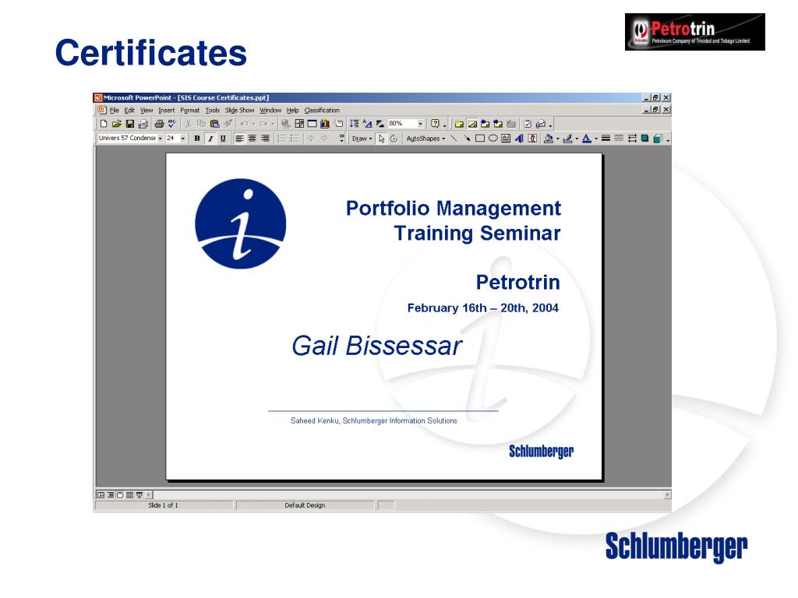The width and height of the screenshot is (798, 598).
Task: Open the Tools menu
Action: click(213, 111)
